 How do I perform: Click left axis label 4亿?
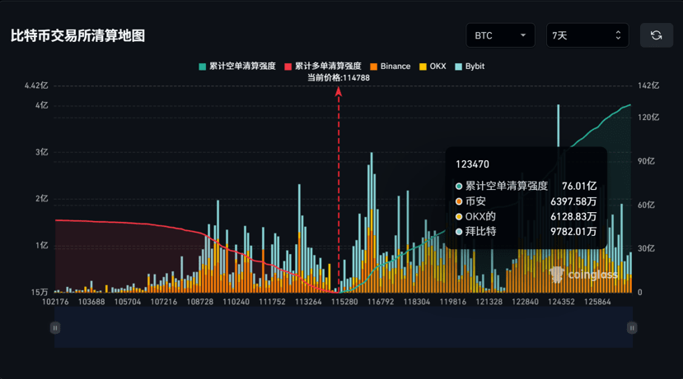(42, 105)
